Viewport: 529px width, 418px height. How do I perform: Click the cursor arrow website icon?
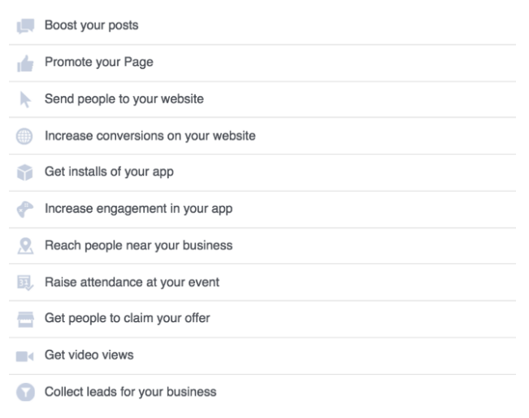26,100
